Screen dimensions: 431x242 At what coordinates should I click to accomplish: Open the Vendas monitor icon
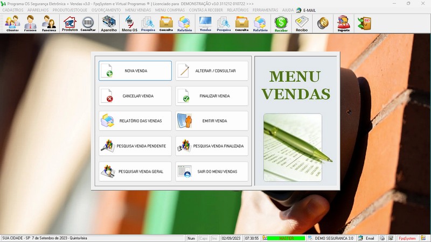205,24
